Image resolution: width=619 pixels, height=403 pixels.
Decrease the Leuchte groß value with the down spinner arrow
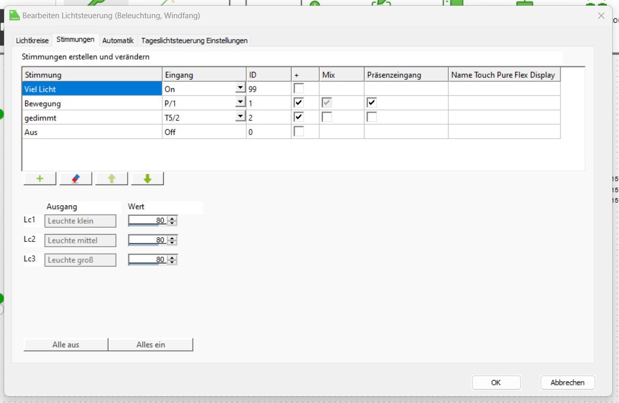click(x=173, y=262)
